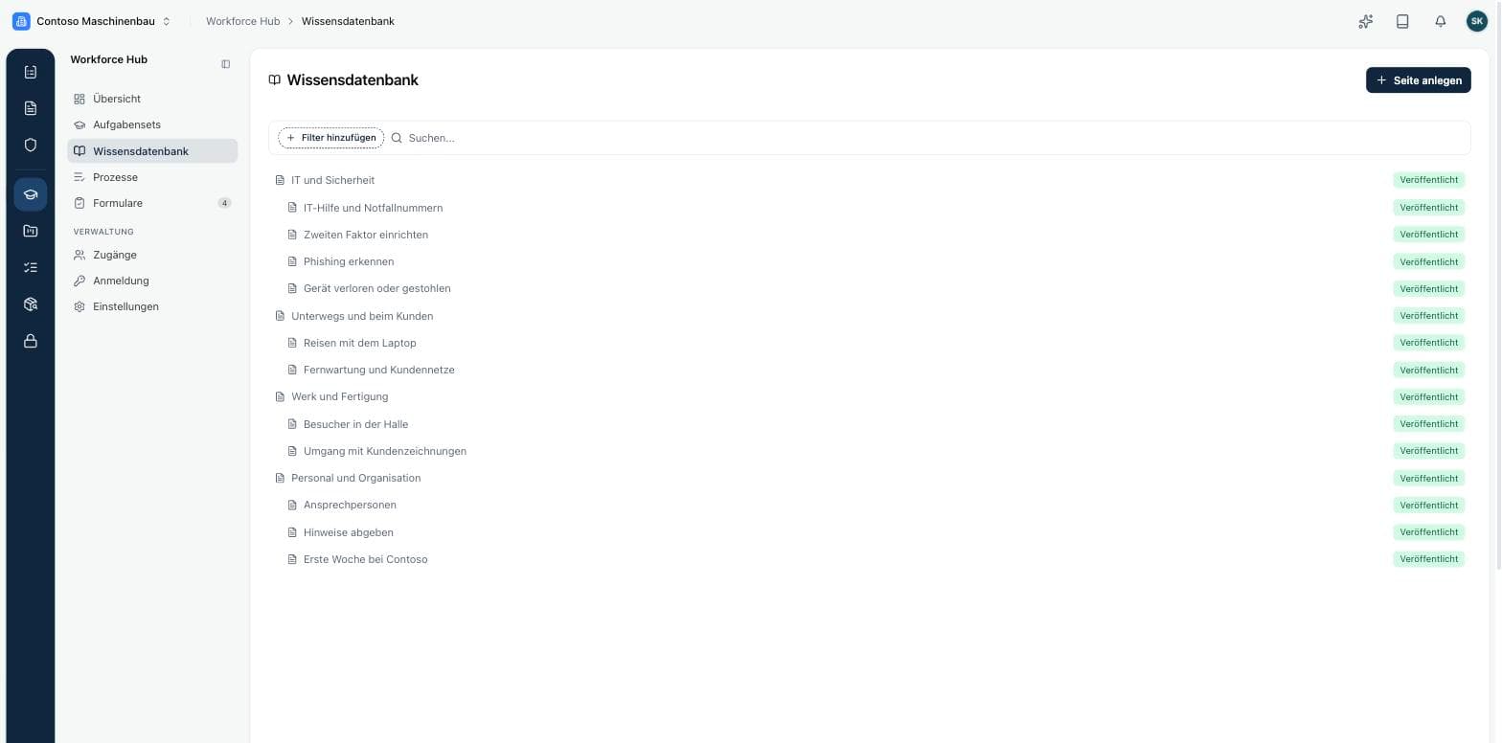Image resolution: width=1502 pixels, height=743 pixels.
Task: Open the document icon in the dark rail
Action: click(31, 108)
